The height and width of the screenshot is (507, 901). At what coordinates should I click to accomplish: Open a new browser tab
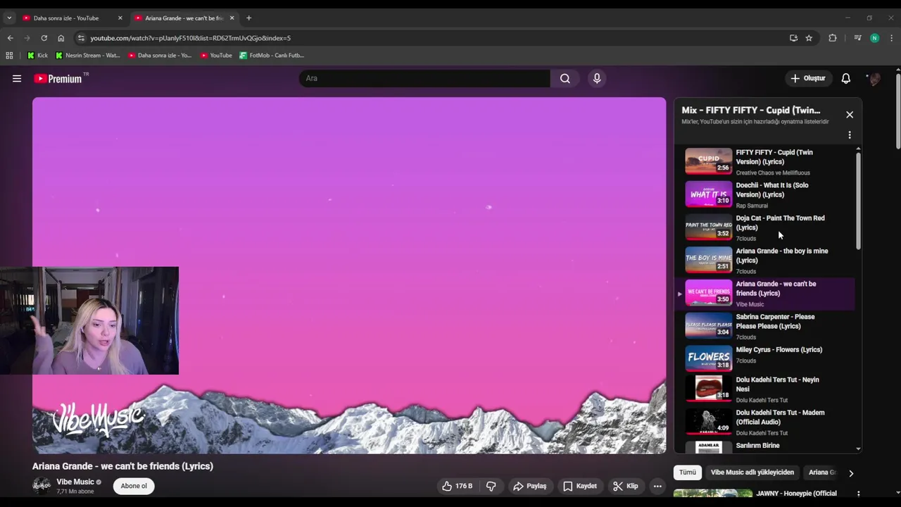(248, 18)
